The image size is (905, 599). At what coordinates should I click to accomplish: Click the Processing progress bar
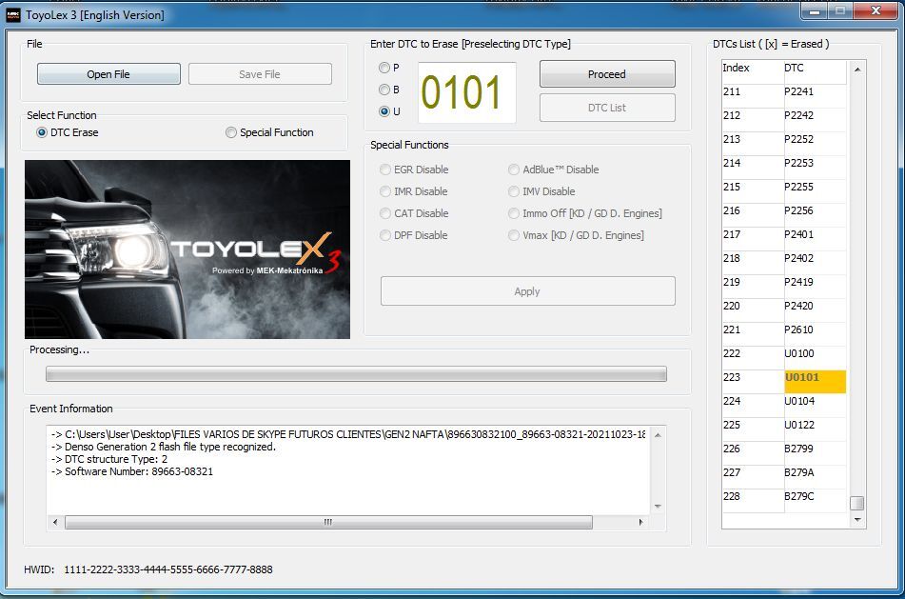tap(356, 373)
